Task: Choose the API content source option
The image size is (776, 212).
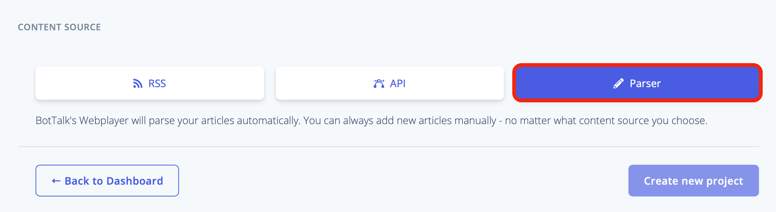Action: pos(390,83)
